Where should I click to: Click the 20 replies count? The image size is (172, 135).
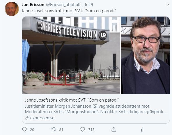[32, 130]
